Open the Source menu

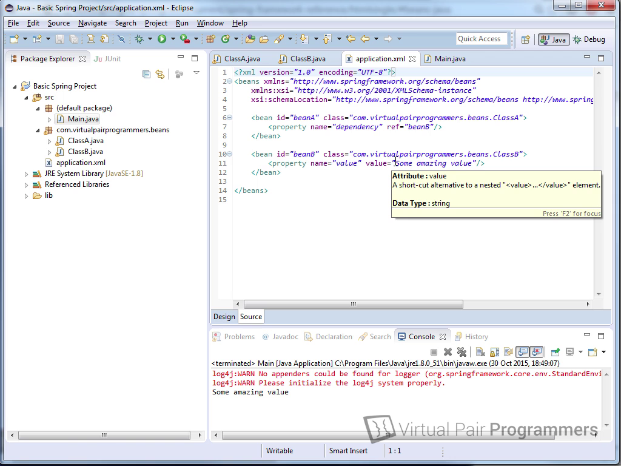[x=59, y=23]
